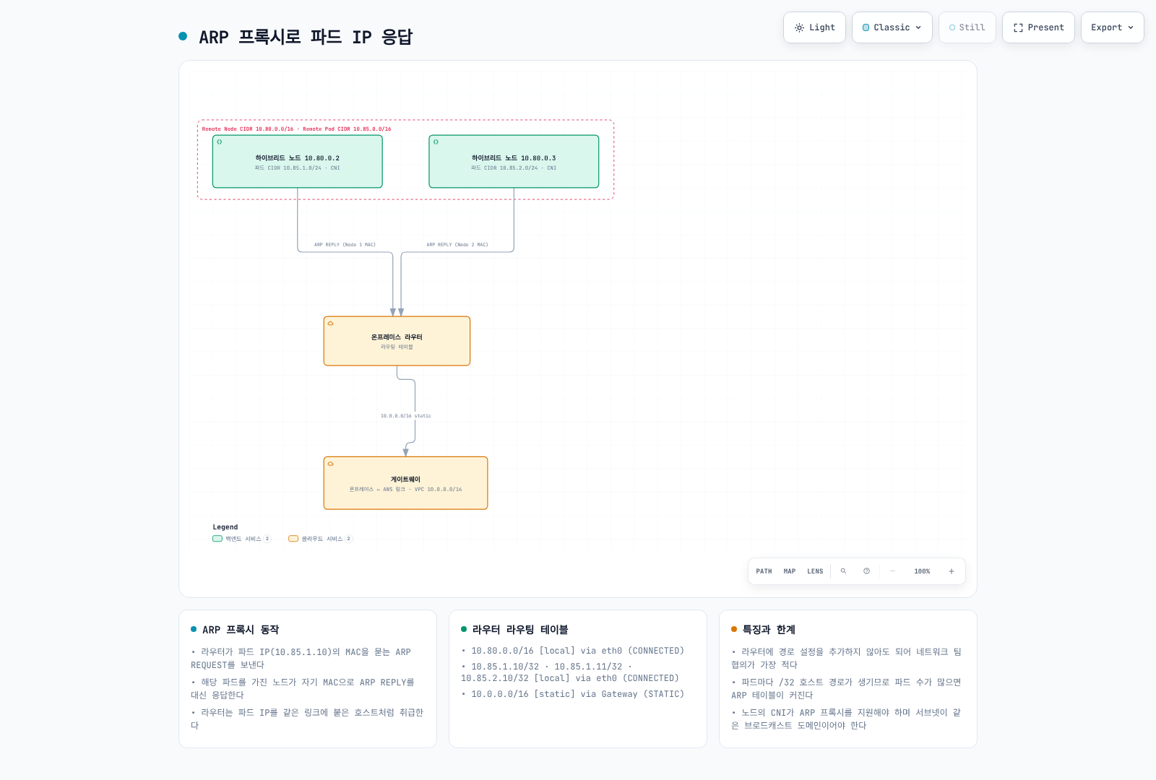Zoom out with the minus button
The image size is (1156, 780).
point(892,571)
